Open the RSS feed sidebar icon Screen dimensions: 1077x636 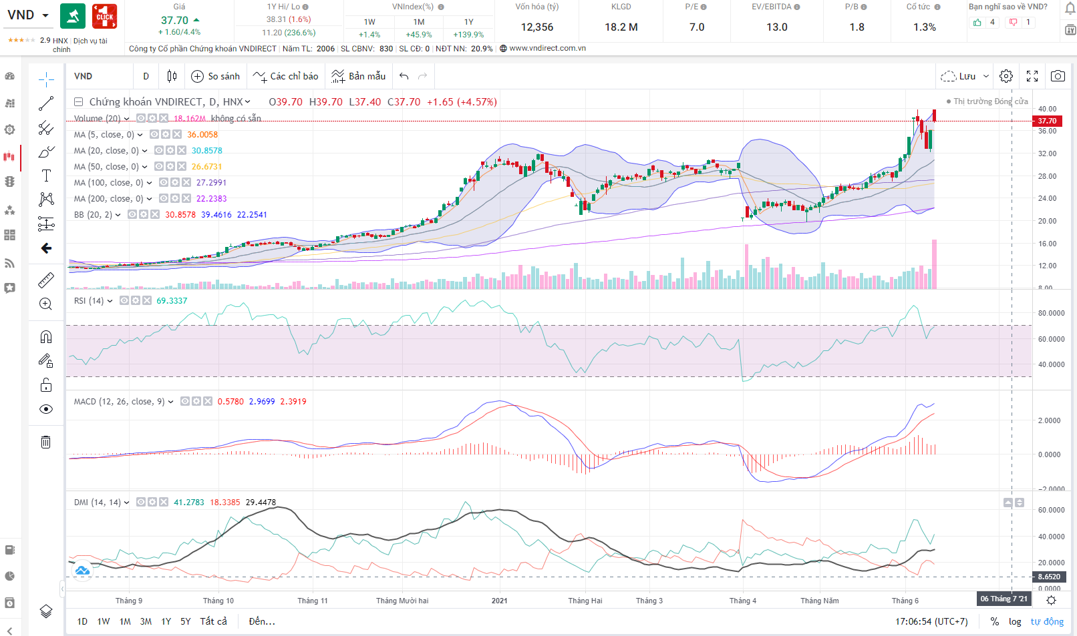10,263
